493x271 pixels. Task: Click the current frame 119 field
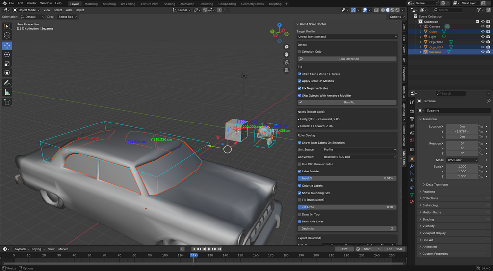344,249
